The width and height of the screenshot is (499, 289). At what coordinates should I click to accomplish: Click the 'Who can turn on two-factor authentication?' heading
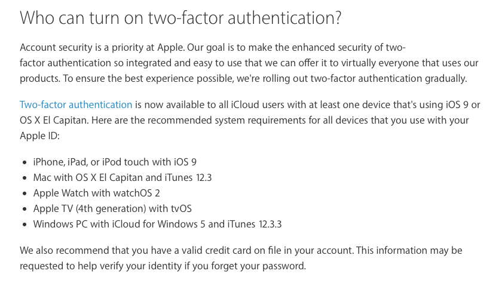[180, 18]
